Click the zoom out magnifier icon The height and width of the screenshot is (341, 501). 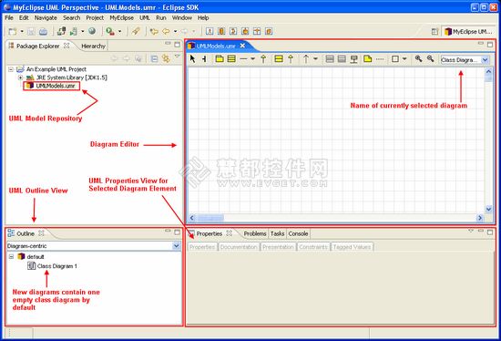click(430, 59)
